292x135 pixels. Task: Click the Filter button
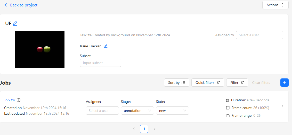pos(237,83)
